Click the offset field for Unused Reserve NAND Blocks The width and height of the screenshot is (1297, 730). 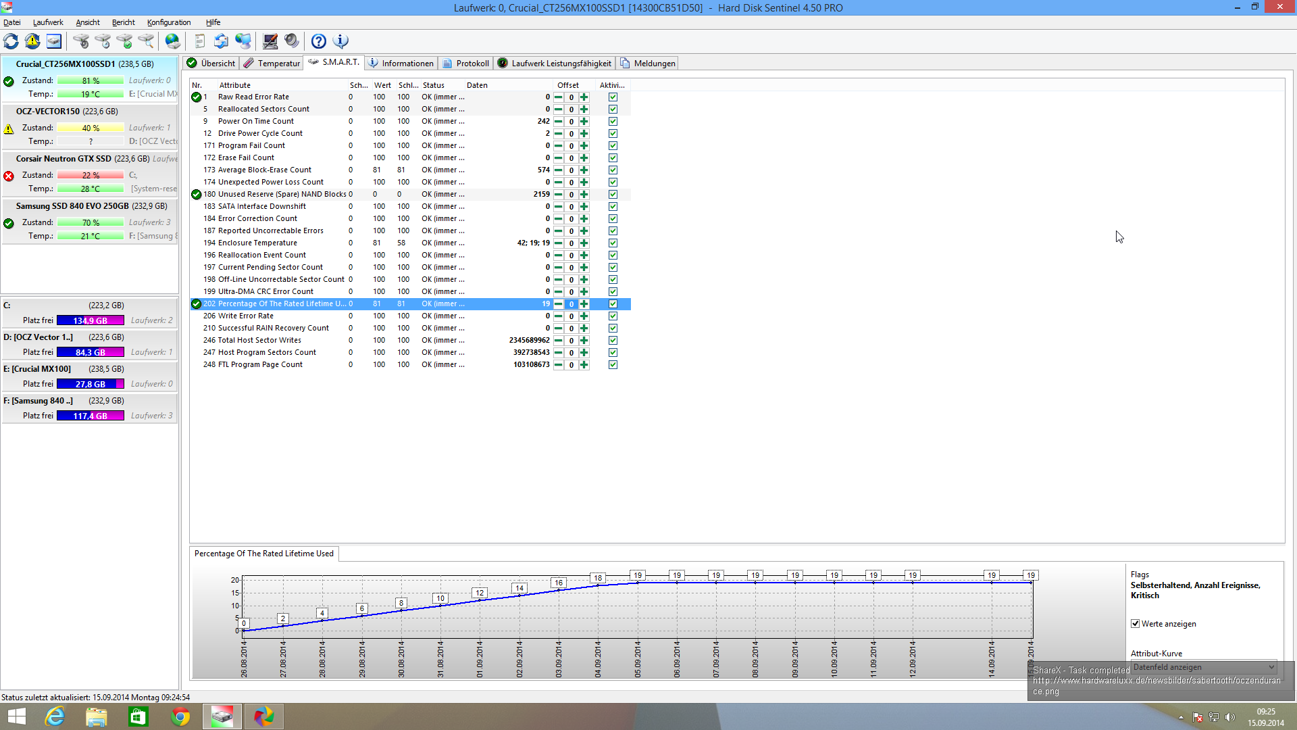[x=571, y=195]
